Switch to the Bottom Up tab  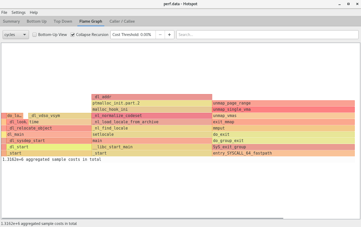click(x=37, y=21)
